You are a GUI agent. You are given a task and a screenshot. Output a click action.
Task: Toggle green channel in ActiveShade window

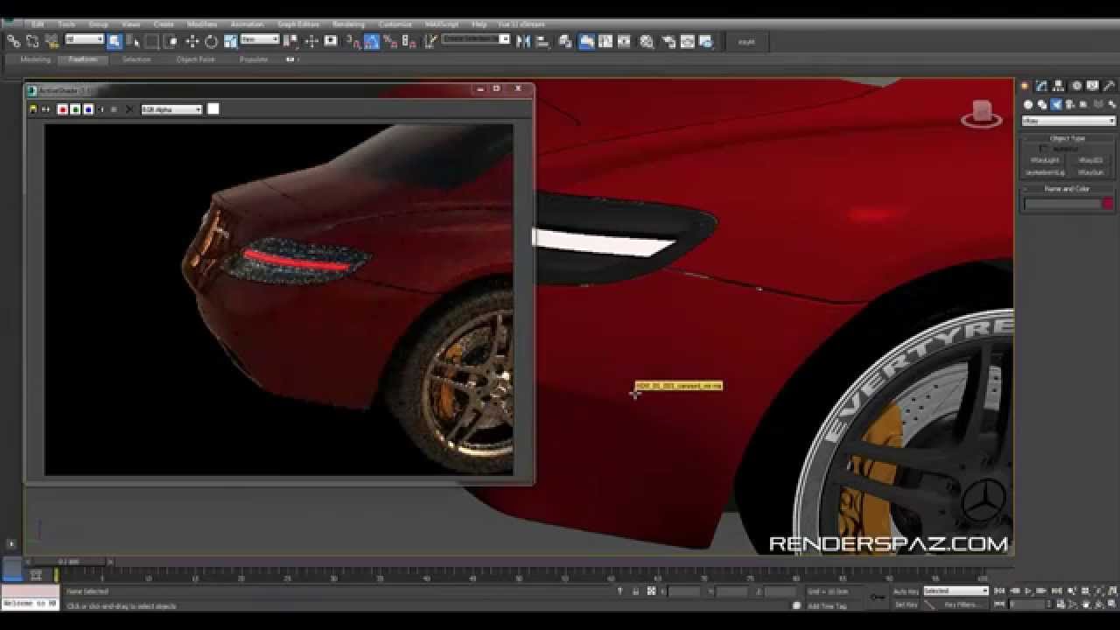75,109
